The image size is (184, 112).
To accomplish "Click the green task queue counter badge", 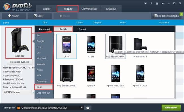I will pyautogui.click(x=181, y=14).
